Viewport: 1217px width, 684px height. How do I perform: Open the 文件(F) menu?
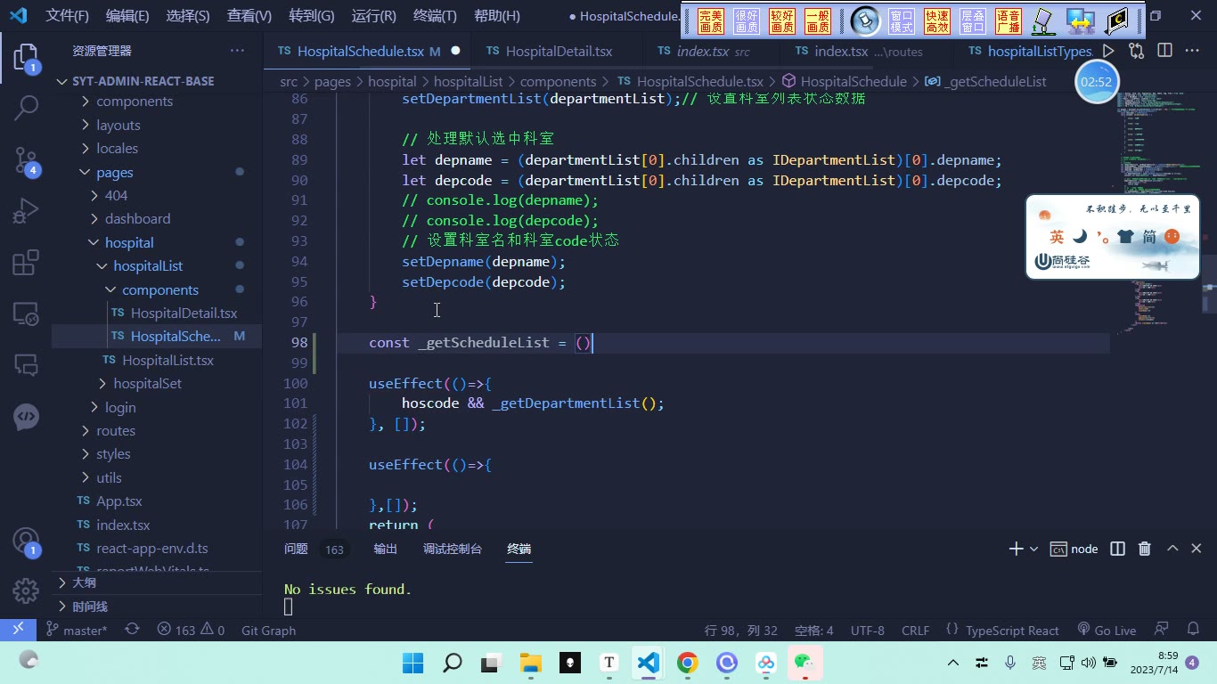[68, 16]
